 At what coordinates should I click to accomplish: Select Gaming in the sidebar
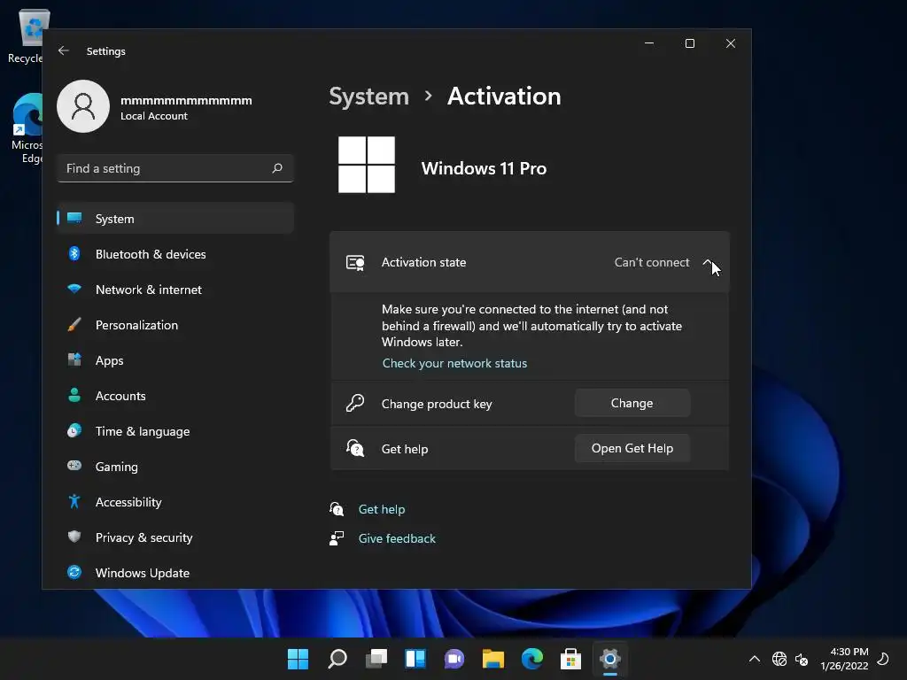pyautogui.click(x=175, y=467)
